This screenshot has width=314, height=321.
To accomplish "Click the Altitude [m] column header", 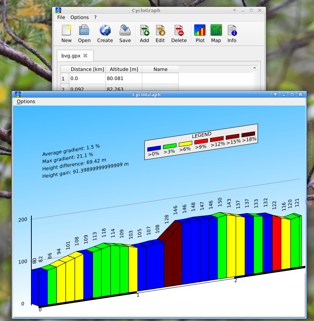I will tap(124, 69).
